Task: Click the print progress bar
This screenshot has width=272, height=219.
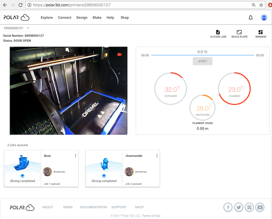Action: coord(202,55)
